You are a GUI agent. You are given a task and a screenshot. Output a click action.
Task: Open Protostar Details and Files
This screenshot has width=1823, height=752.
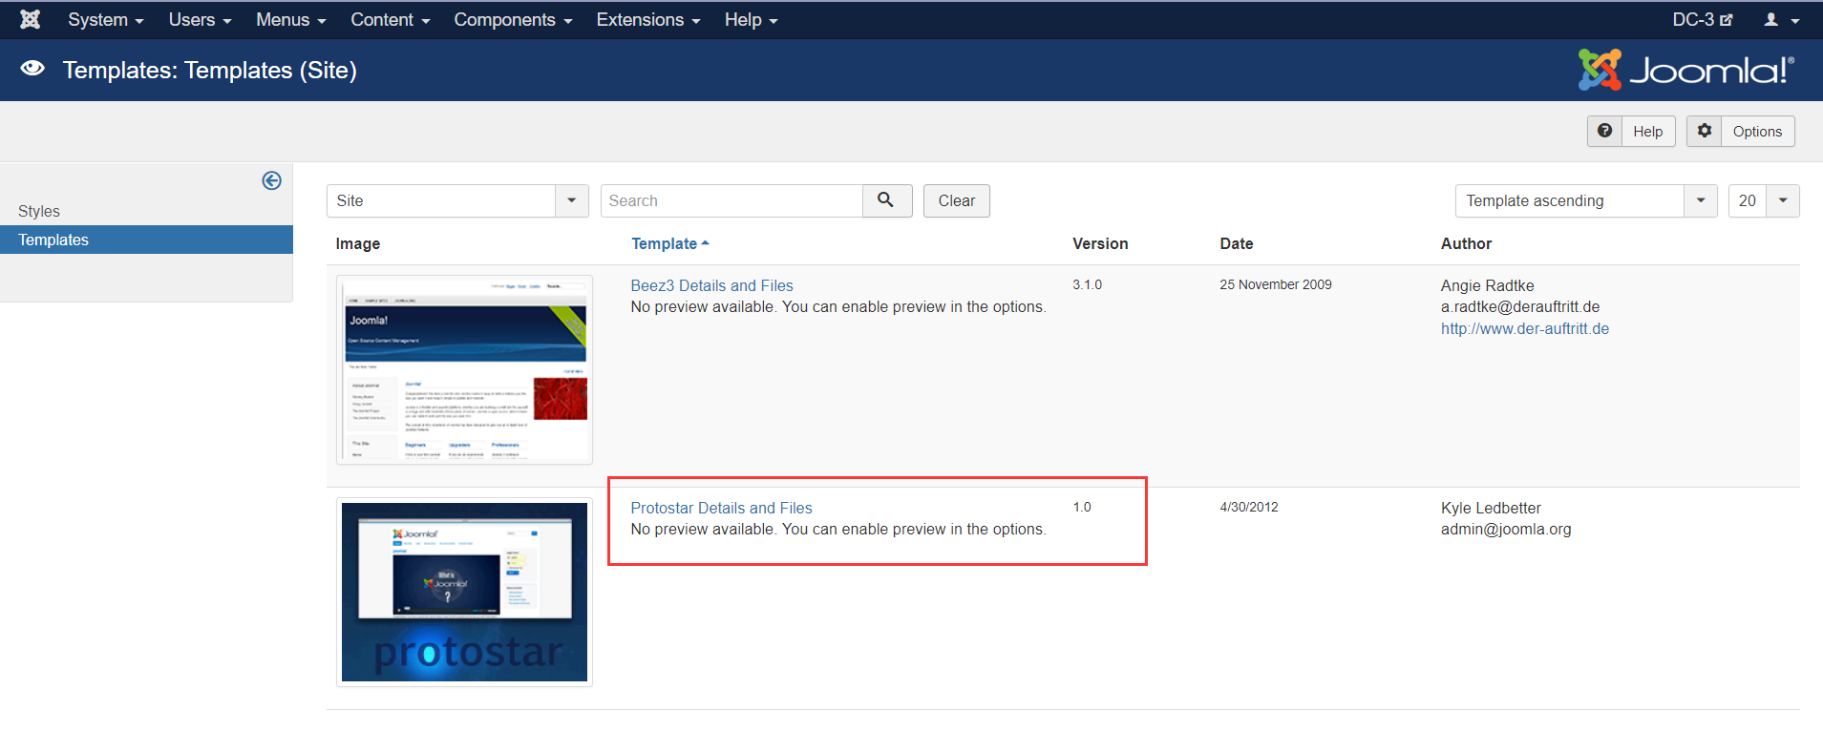[x=721, y=508]
